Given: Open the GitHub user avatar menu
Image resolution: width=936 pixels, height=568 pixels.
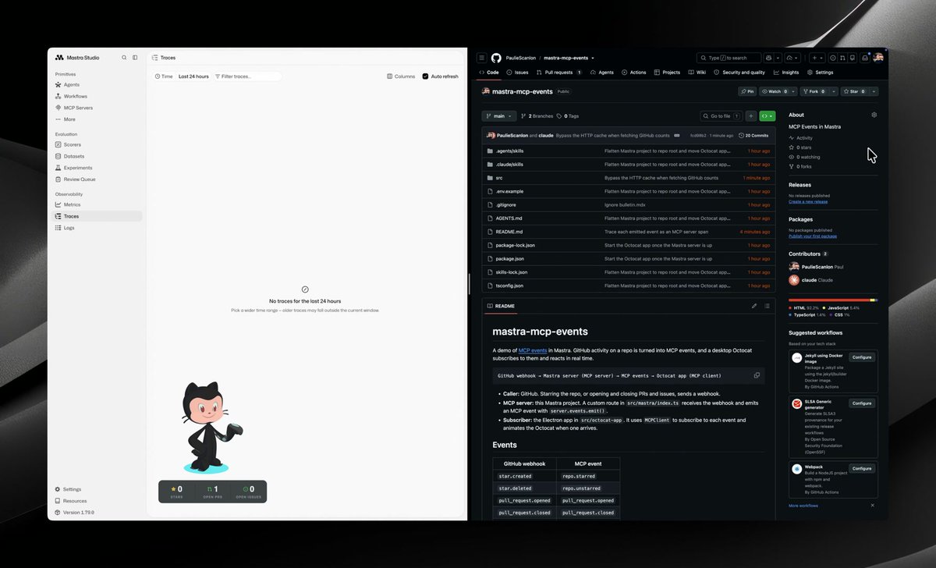Looking at the screenshot, I should (878, 58).
